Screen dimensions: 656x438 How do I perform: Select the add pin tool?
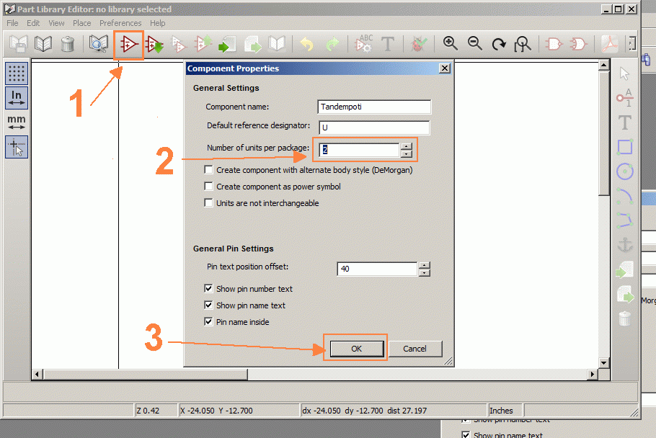click(x=625, y=97)
